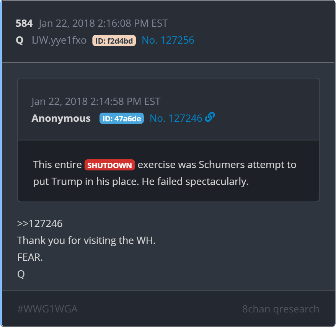The image size is (336, 327).
Task: Click the blue ID: 47a6de badge
Action: 121,118
